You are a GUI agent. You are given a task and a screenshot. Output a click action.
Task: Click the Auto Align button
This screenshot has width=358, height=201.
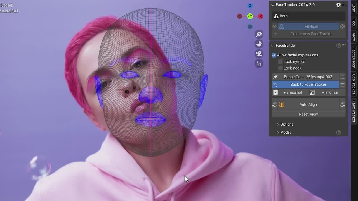click(x=308, y=104)
